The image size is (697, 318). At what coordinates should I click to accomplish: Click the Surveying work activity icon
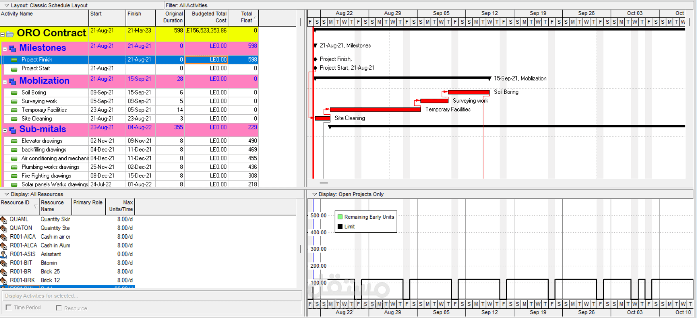(14, 101)
